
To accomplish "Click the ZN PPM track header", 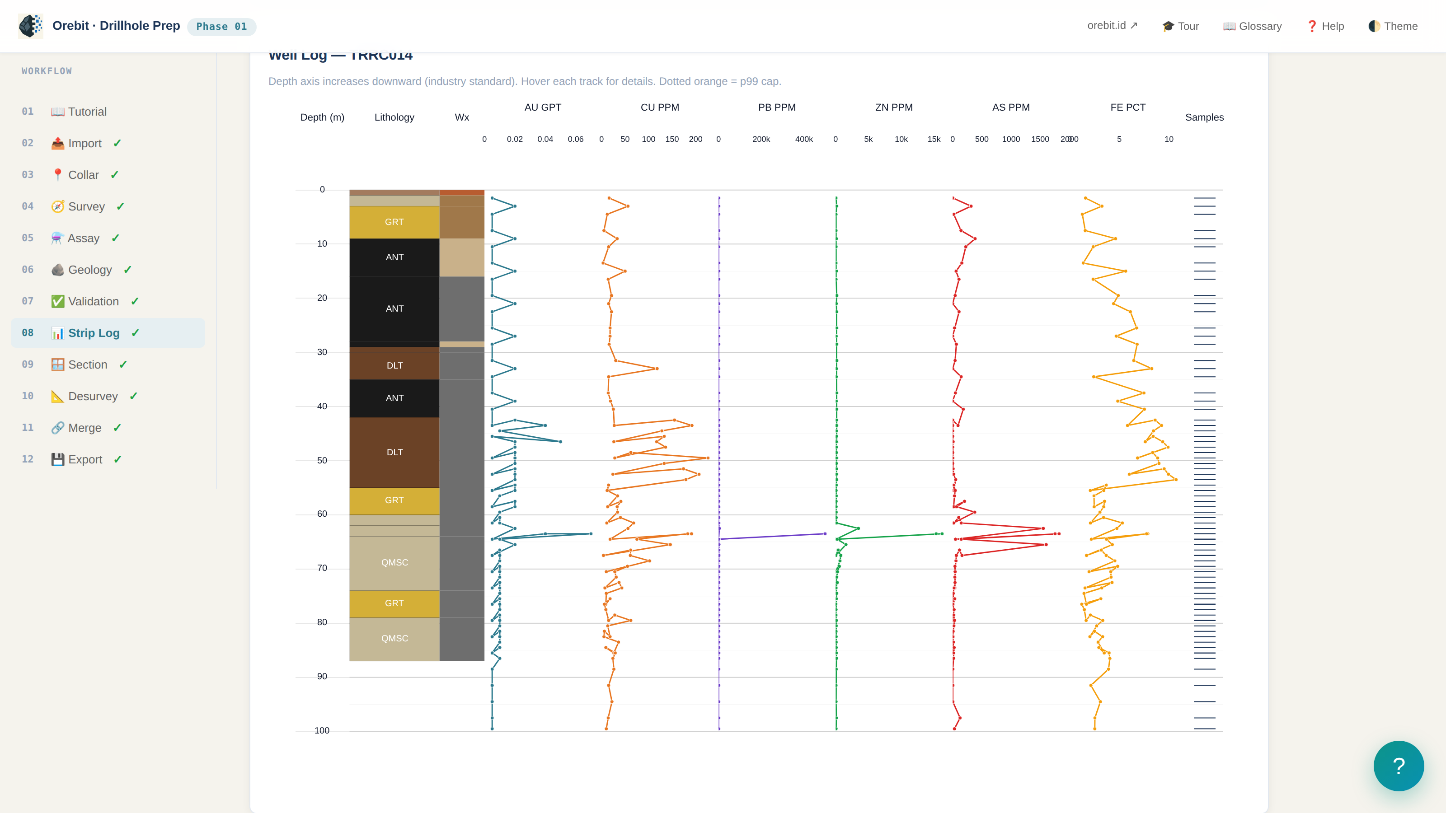I will pyautogui.click(x=894, y=107).
